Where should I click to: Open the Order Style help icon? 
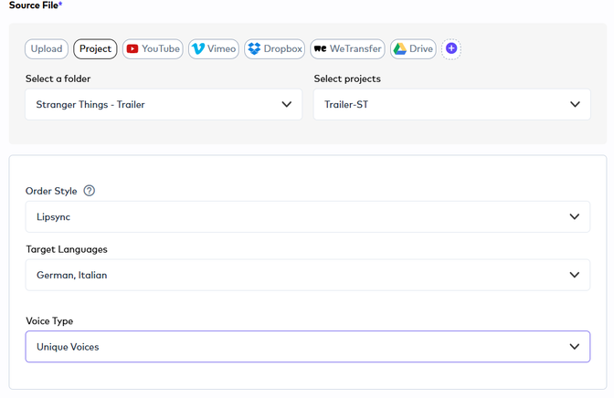pyautogui.click(x=90, y=191)
